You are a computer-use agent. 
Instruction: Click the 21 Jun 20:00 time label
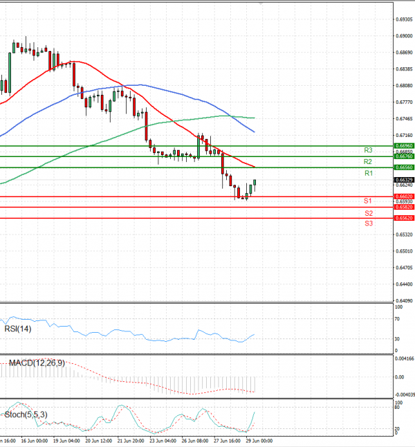(x=131, y=441)
